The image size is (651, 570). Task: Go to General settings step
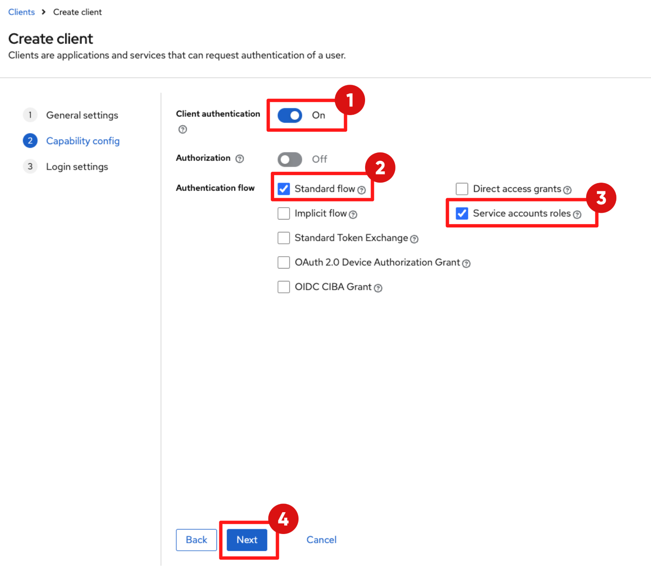[82, 115]
